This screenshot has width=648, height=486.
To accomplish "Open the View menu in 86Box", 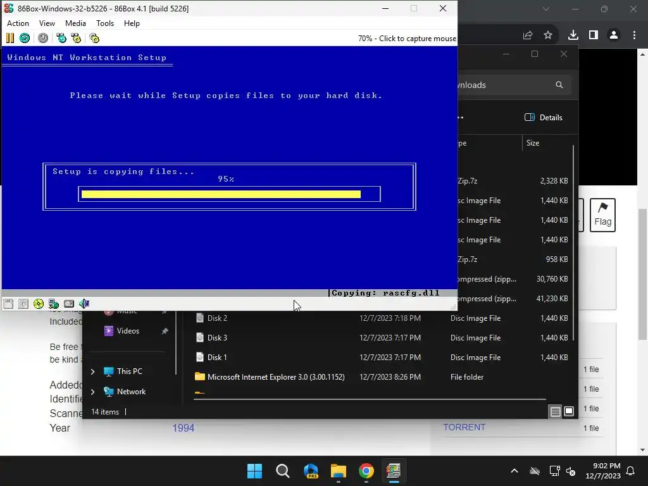I will coord(47,23).
